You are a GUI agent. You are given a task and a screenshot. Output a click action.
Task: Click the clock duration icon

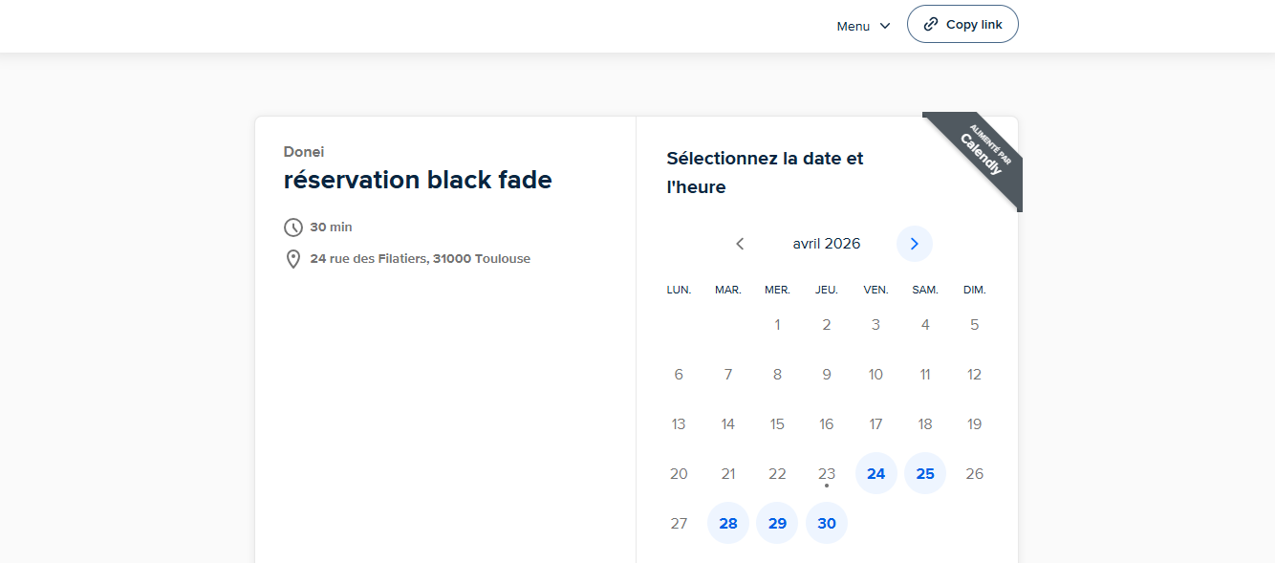[293, 227]
